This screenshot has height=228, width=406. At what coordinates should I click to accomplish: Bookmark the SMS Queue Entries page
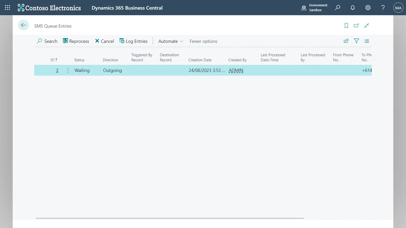[x=346, y=26]
